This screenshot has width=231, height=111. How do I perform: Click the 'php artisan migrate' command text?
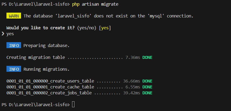tap(95, 4)
